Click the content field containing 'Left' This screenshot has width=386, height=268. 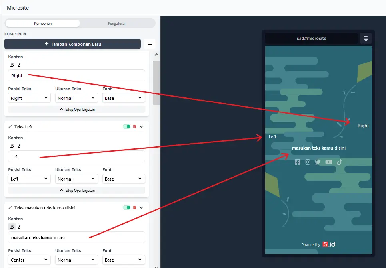pyautogui.click(x=76, y=157)
